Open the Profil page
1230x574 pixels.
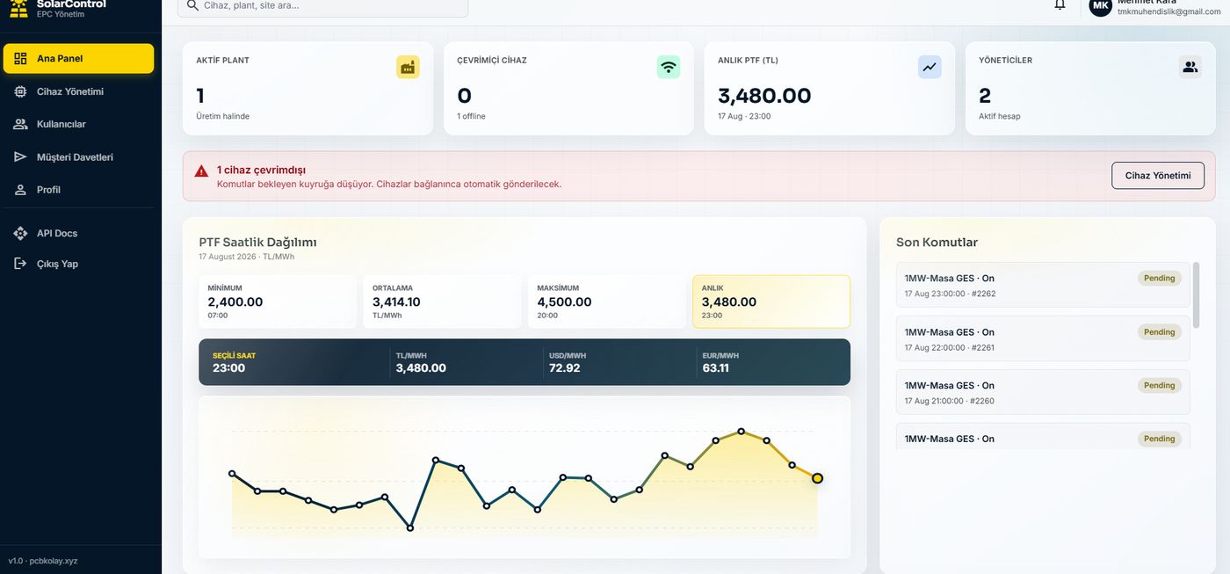(78, 190)
